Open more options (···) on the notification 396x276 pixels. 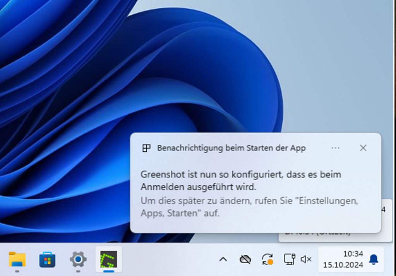click(335, 148)
